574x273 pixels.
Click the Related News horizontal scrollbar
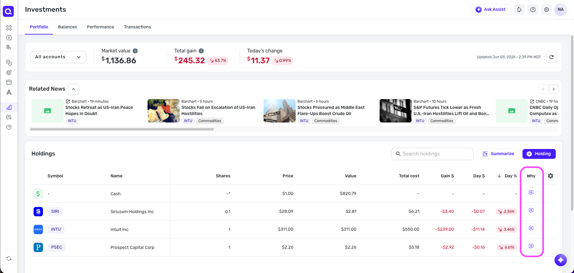tap(122, 129)
